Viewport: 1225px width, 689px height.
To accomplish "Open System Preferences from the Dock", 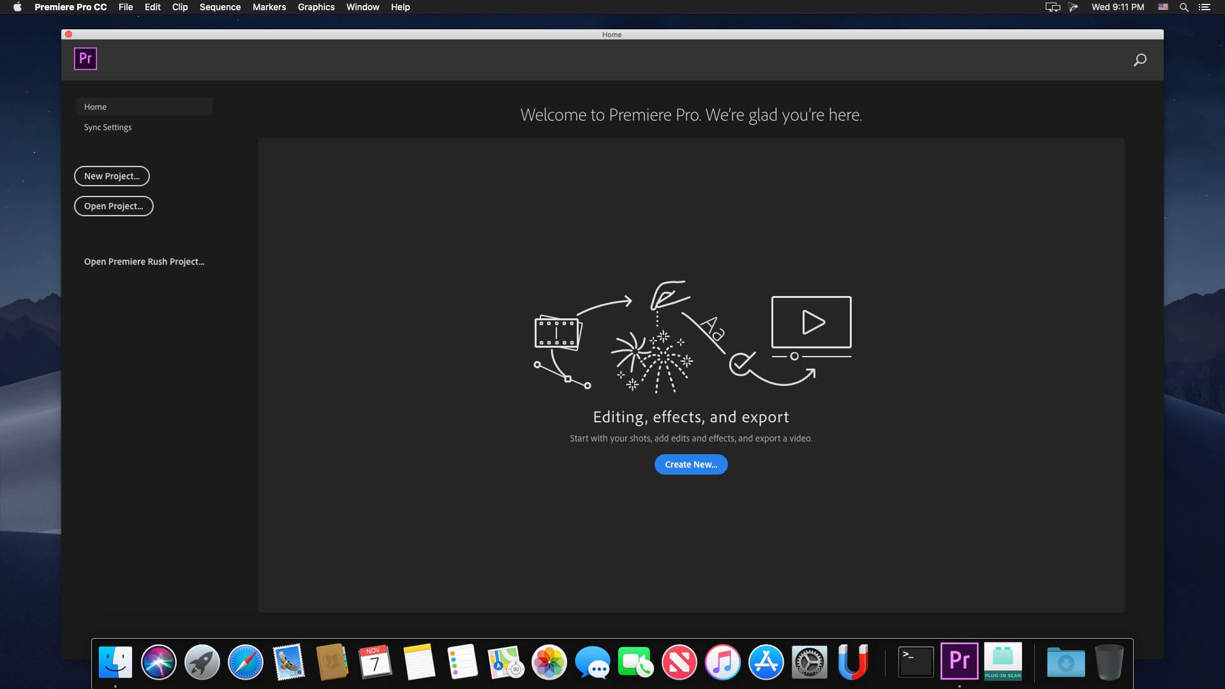I will [810, 662].
